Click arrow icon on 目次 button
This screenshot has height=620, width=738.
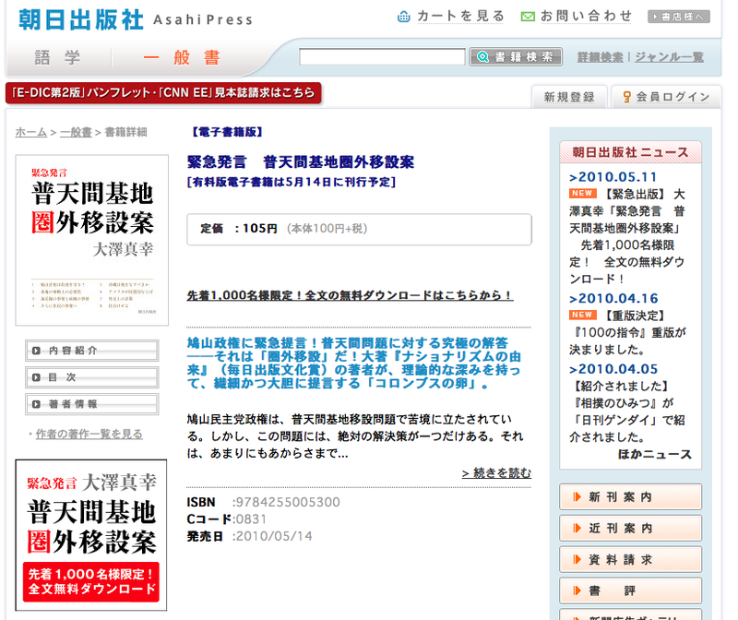click(36, 377)
